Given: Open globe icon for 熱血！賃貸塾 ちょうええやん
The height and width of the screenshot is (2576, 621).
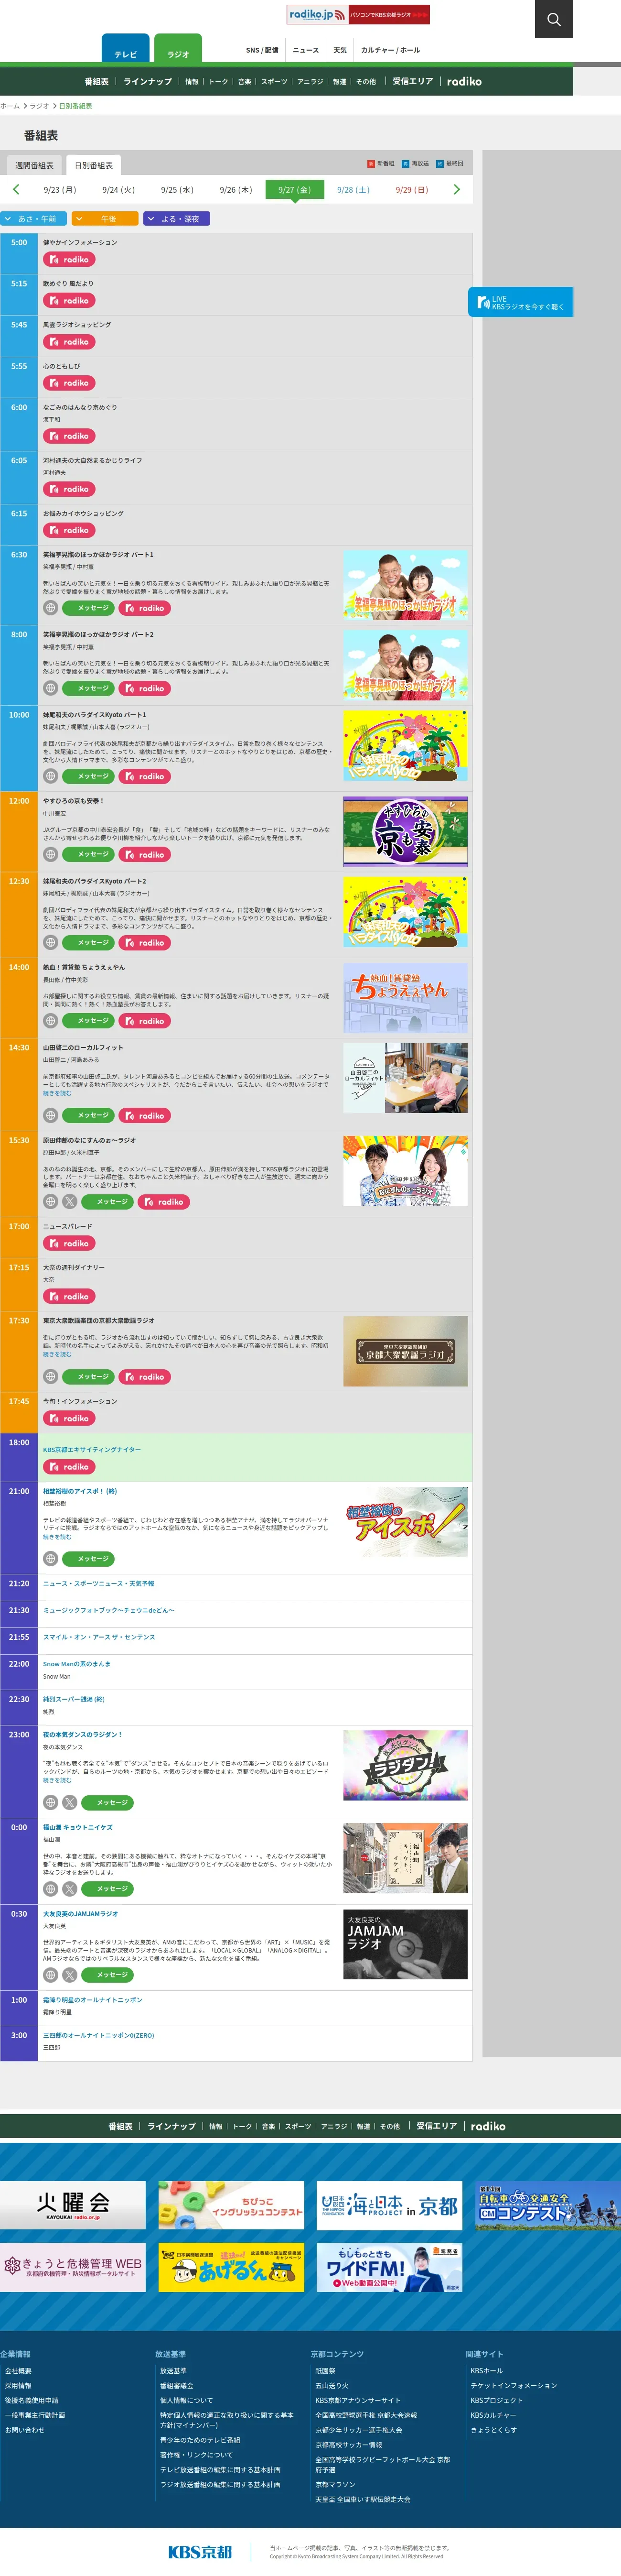Looking at the screenshot, I should coord(50,1021).
